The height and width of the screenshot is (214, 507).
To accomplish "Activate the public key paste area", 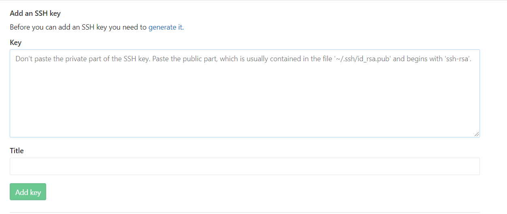I will pos(245,93).
